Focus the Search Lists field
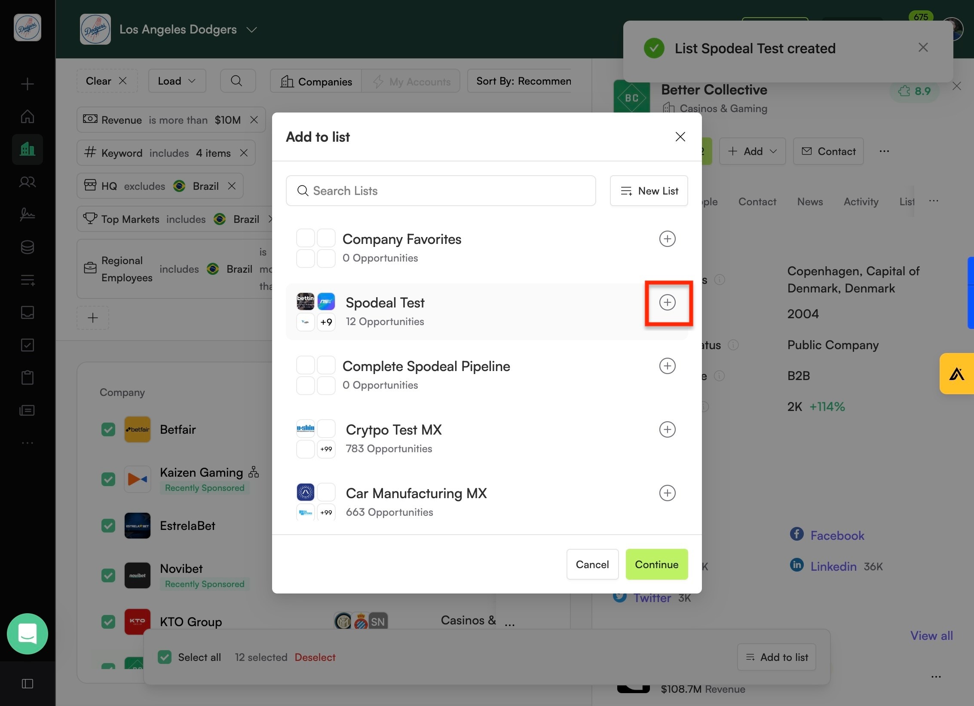This screenshot has width=974, height=706. 441,191
